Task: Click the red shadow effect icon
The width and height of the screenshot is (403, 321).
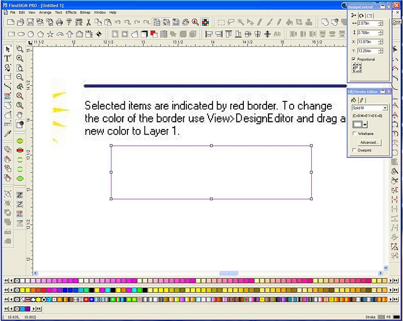Action: (154, 34)
